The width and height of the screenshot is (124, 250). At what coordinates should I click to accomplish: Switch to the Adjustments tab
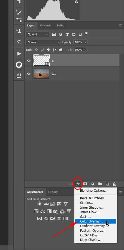click(x=35, y=192)
